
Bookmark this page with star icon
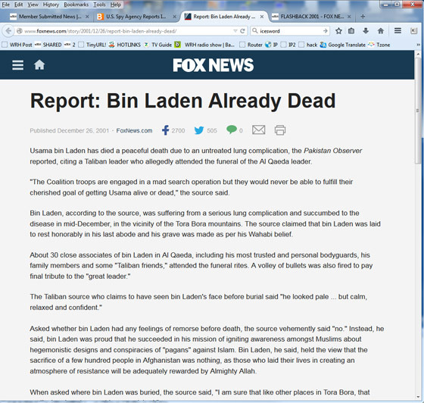tap(338, 31)
